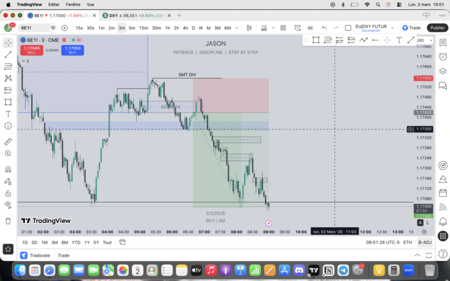Activate the Zoom In magnifier tool
This screenshot has width=450, height=281.
[8, 154]
